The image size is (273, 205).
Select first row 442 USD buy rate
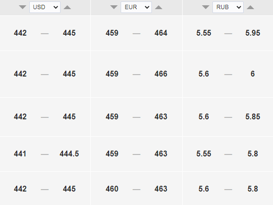pos(20,33)
